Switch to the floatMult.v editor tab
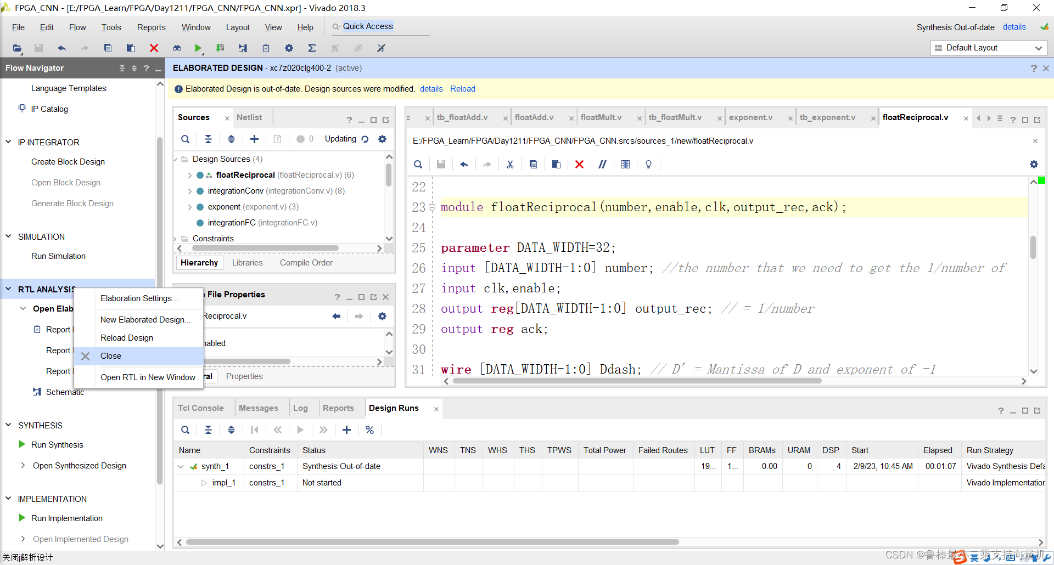1054x565 pixels. click(x=601, y=117)
